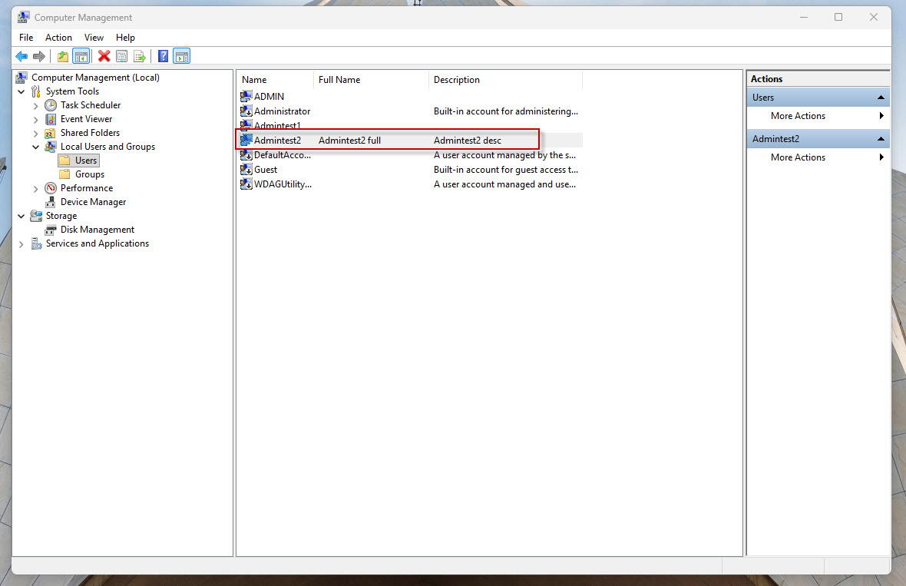Toggle Show/Hide Console Tree toolbar icon
This screenshot has width=906, height=586.
81,56
